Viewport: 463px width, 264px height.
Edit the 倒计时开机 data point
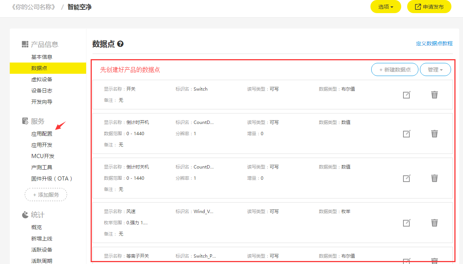pyautogui.click(x=406, y=134)
